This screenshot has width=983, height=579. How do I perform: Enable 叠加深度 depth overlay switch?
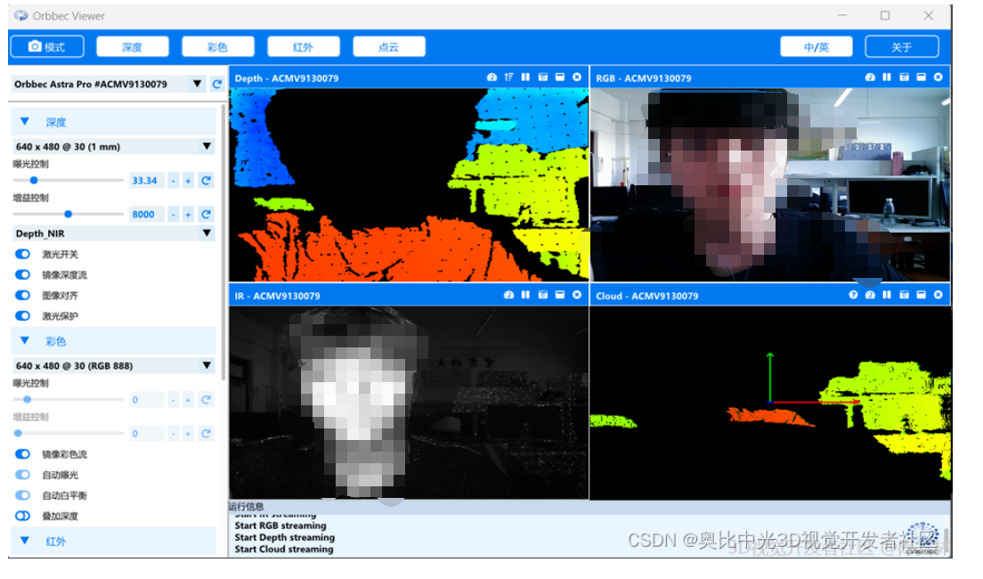22,516
